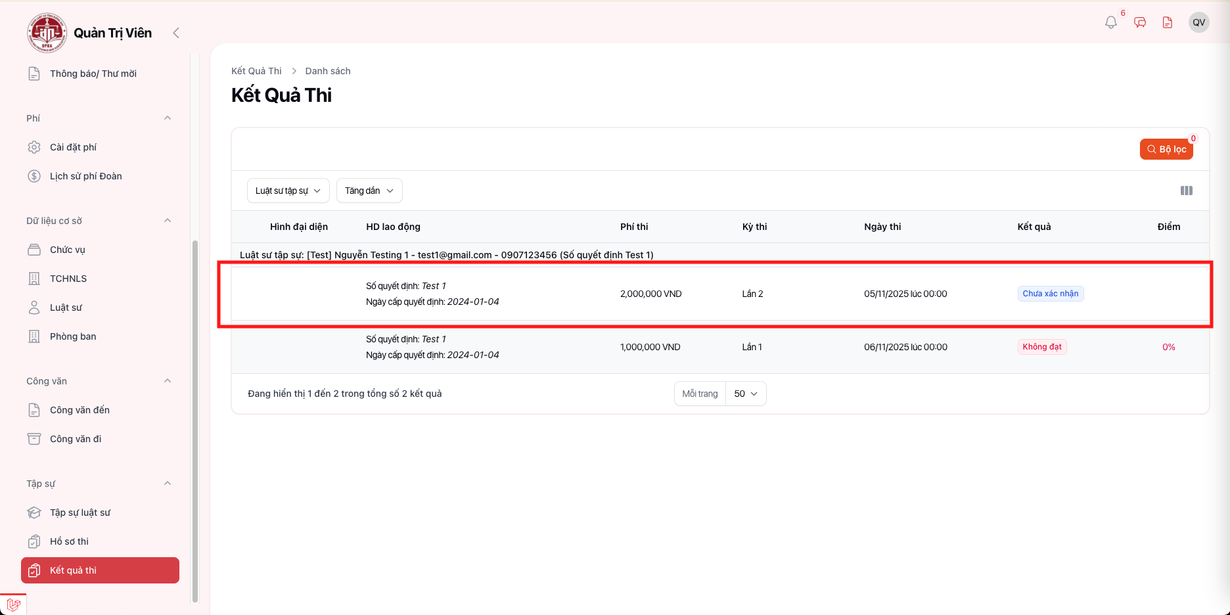1230x615 pixels.
Task: Open the Tăng dần sort order dropdown
Action: tap(369, 191)
